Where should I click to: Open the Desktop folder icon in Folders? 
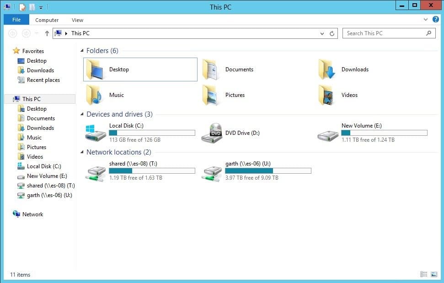95,69
